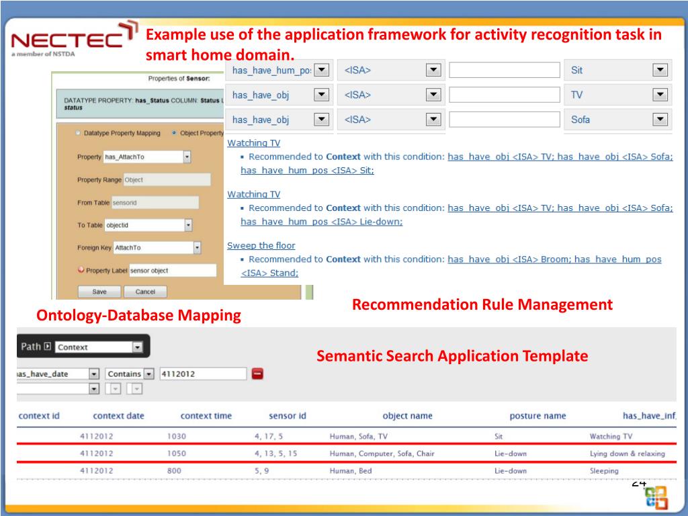
Task: Open the Property has_AttachTo dropdown
Action: [187, 157]
